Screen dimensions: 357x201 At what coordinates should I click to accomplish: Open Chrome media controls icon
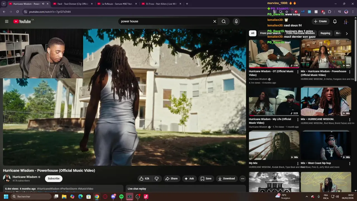click(x=339, y=12)
